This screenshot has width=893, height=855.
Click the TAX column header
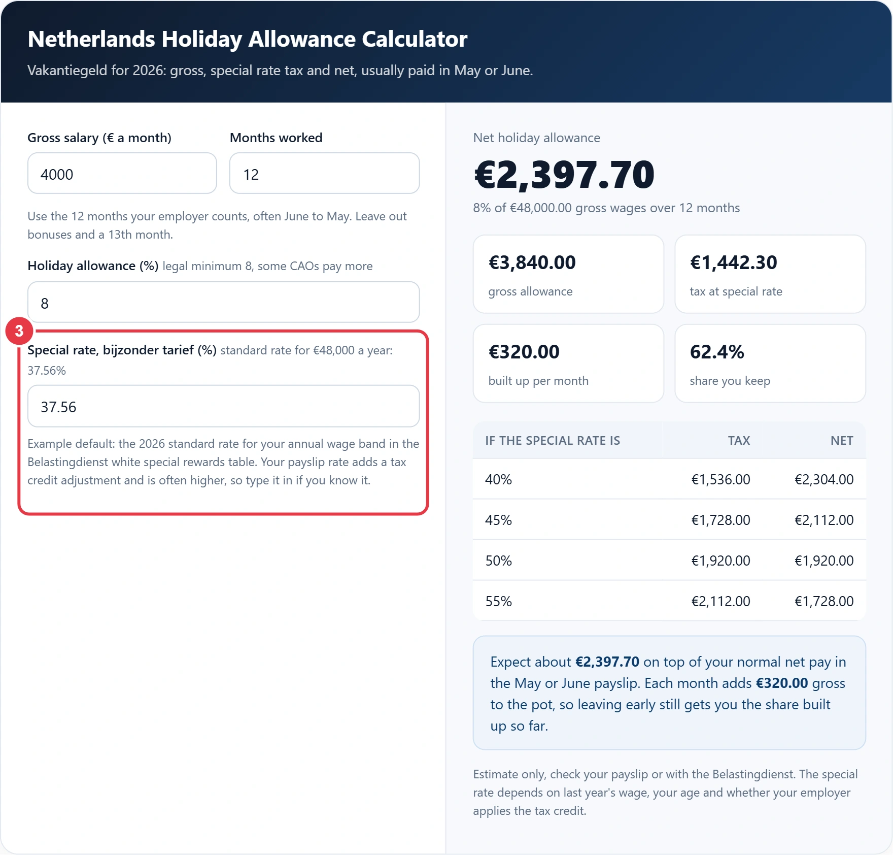point(739,440)
